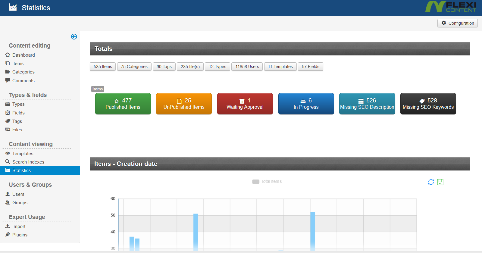The image size is (482, 253).
Task: Click the Items pages icon in sidebar
Action: (x=8, y=63)
